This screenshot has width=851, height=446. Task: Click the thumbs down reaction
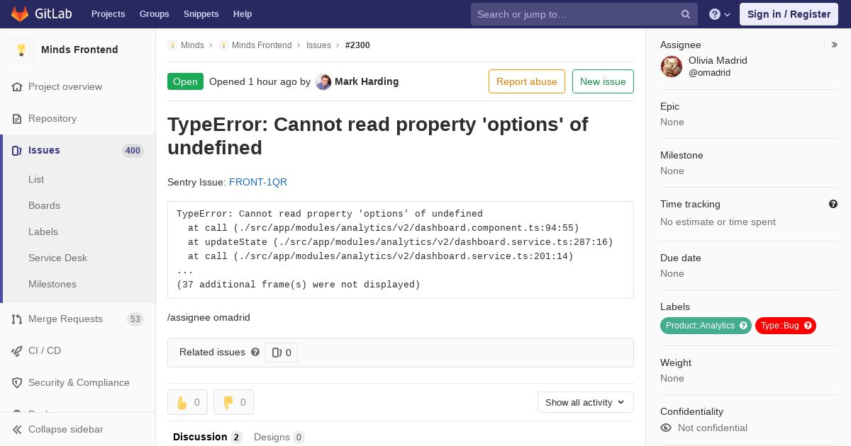[233, 402]
